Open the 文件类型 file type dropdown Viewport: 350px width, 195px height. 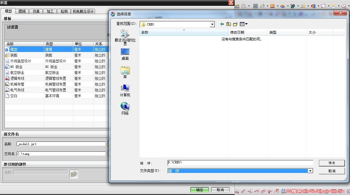310,171
